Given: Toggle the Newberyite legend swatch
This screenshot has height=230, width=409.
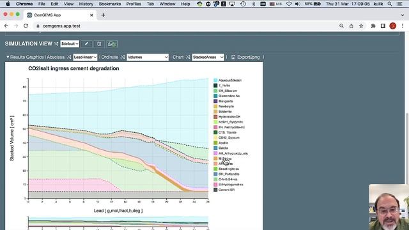Looking at the screenshot, I should (215, 107).
